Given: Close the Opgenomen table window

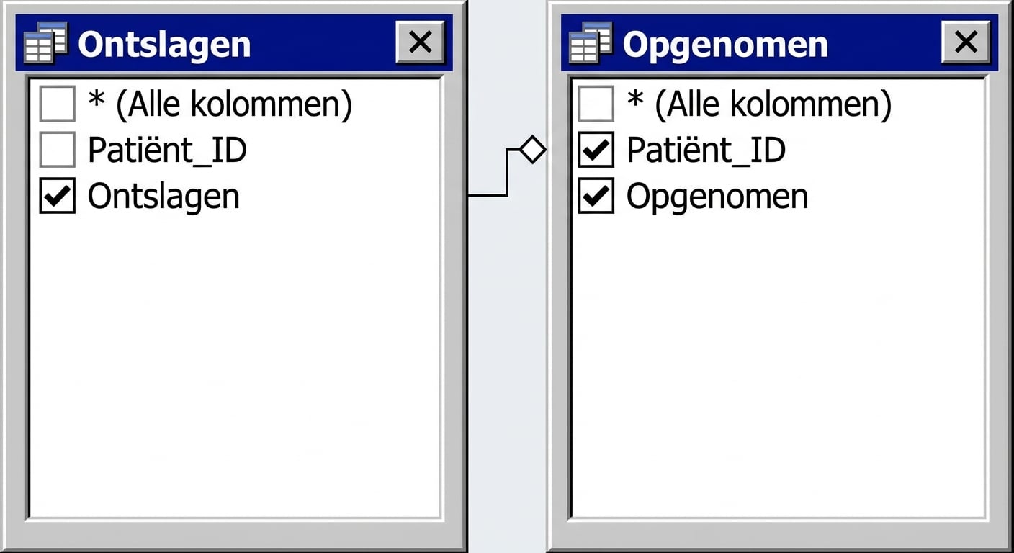Looking at the screenshot, I should (965, 42).
